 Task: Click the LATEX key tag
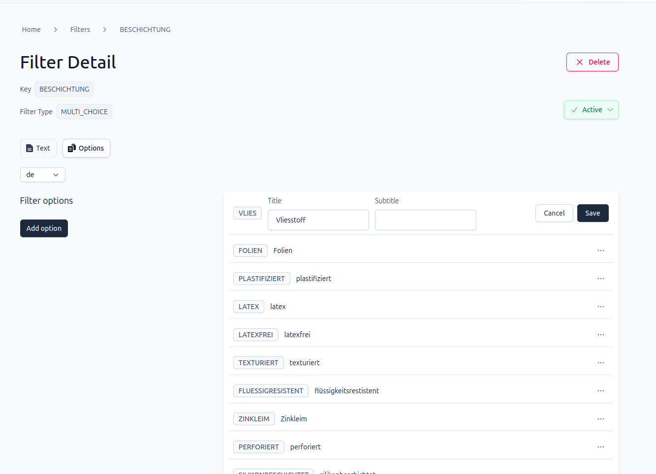point(249,307)
